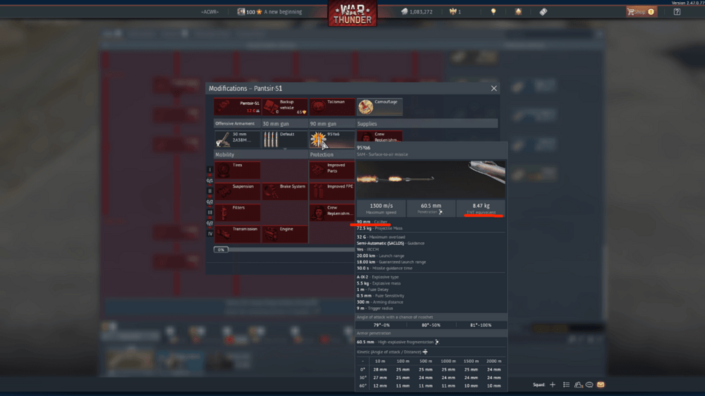
Task: Click the 9 m Trigger radius line
Action: click(x=374, y=309)
